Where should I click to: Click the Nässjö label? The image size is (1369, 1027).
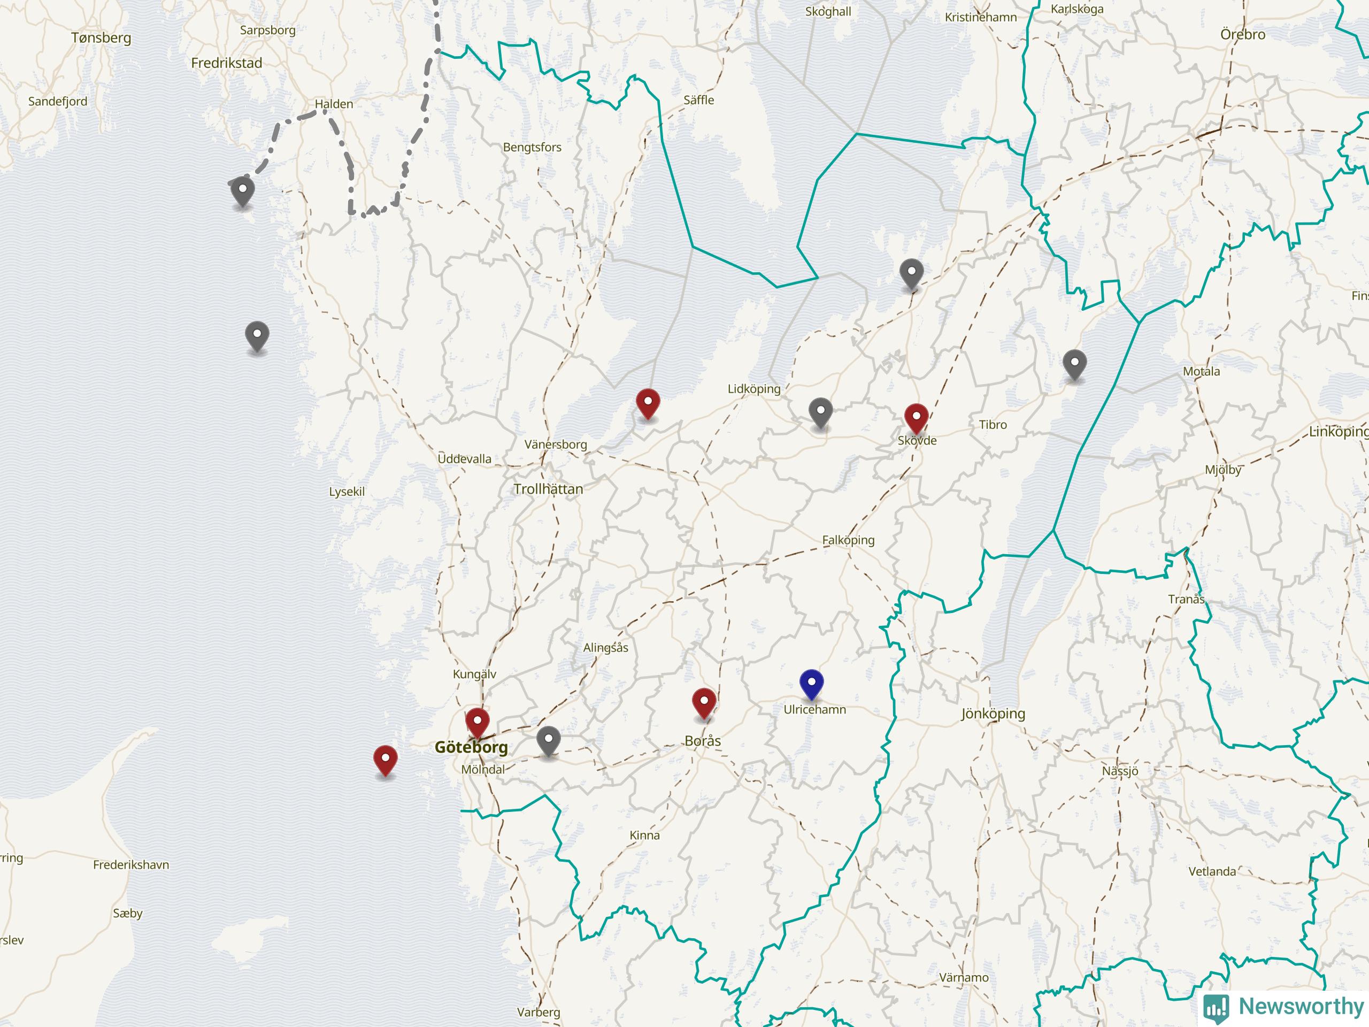point(1120,771)
